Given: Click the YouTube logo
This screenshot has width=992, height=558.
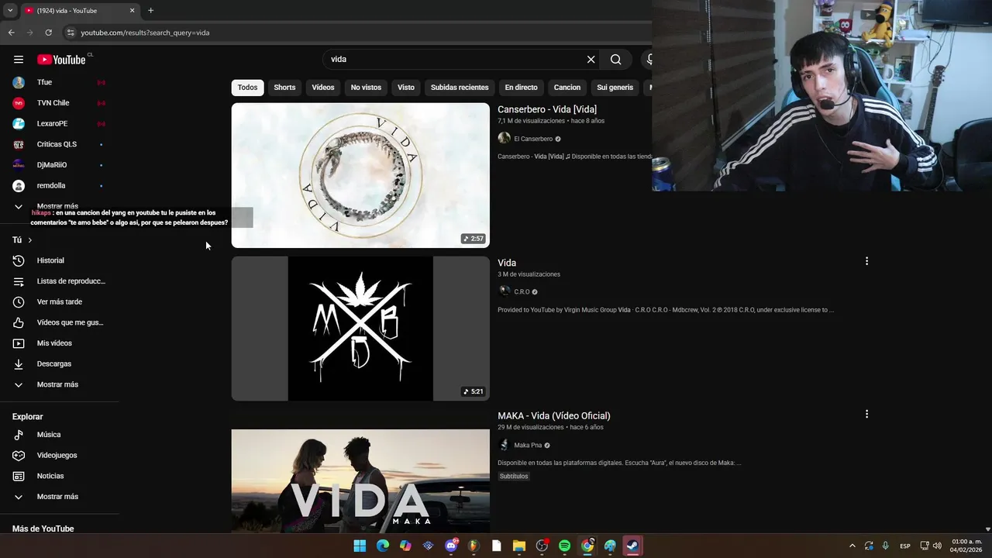Looking at the screenshot, I should [x=61, y=60].
